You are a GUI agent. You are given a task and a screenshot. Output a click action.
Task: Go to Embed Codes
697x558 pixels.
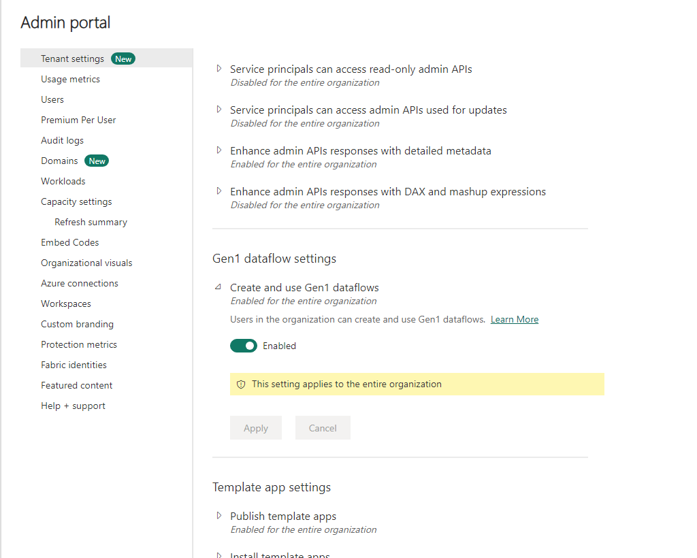70,242
